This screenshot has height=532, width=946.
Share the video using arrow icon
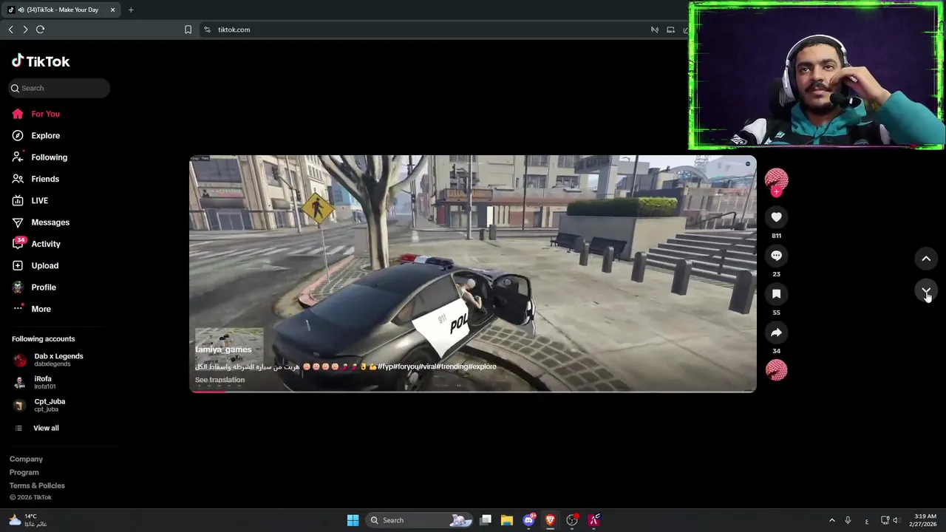[x=776, y=332]
